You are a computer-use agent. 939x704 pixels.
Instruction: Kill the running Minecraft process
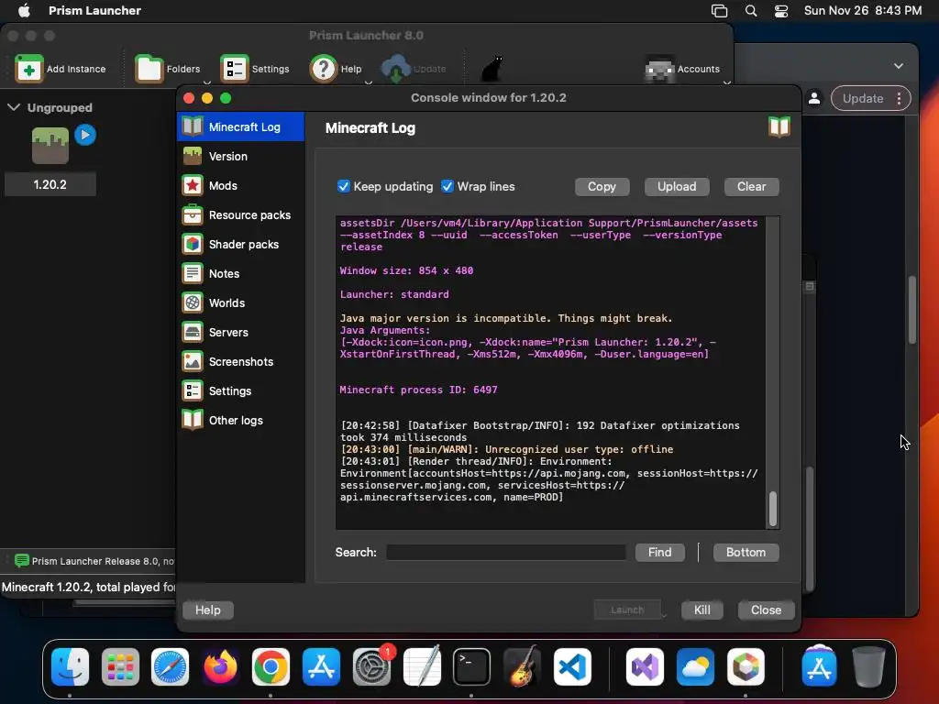tap(701, 610)
